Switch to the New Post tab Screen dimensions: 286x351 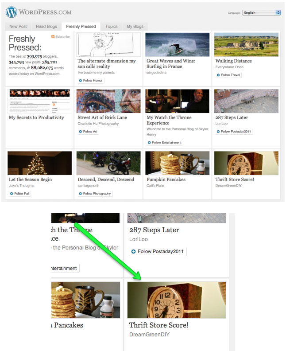click(18, 27)
